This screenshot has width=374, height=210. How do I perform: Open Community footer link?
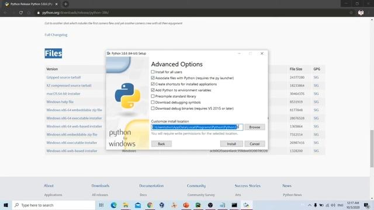(x=196, y=185)
